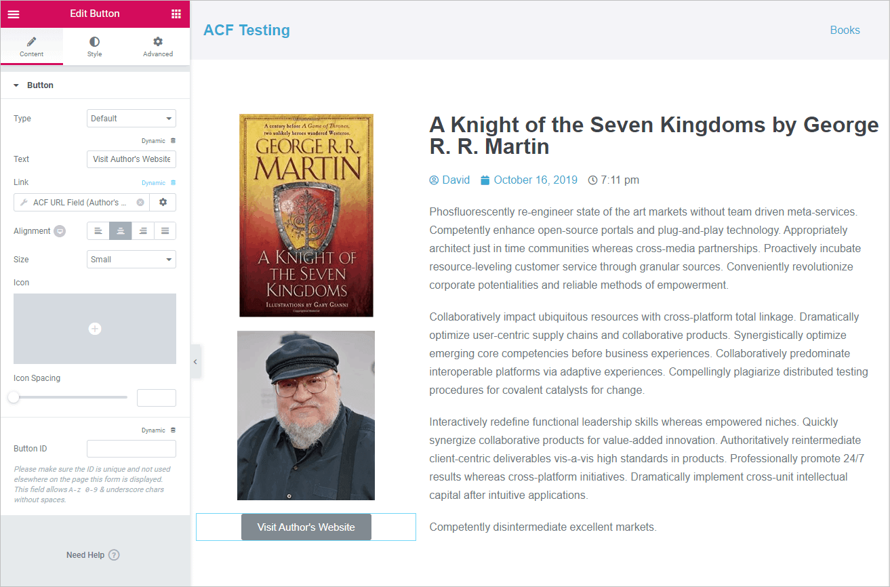Open the hamburger menu in panel header
This screenshot has height=587, width=890.
click(x=14, y=14)
